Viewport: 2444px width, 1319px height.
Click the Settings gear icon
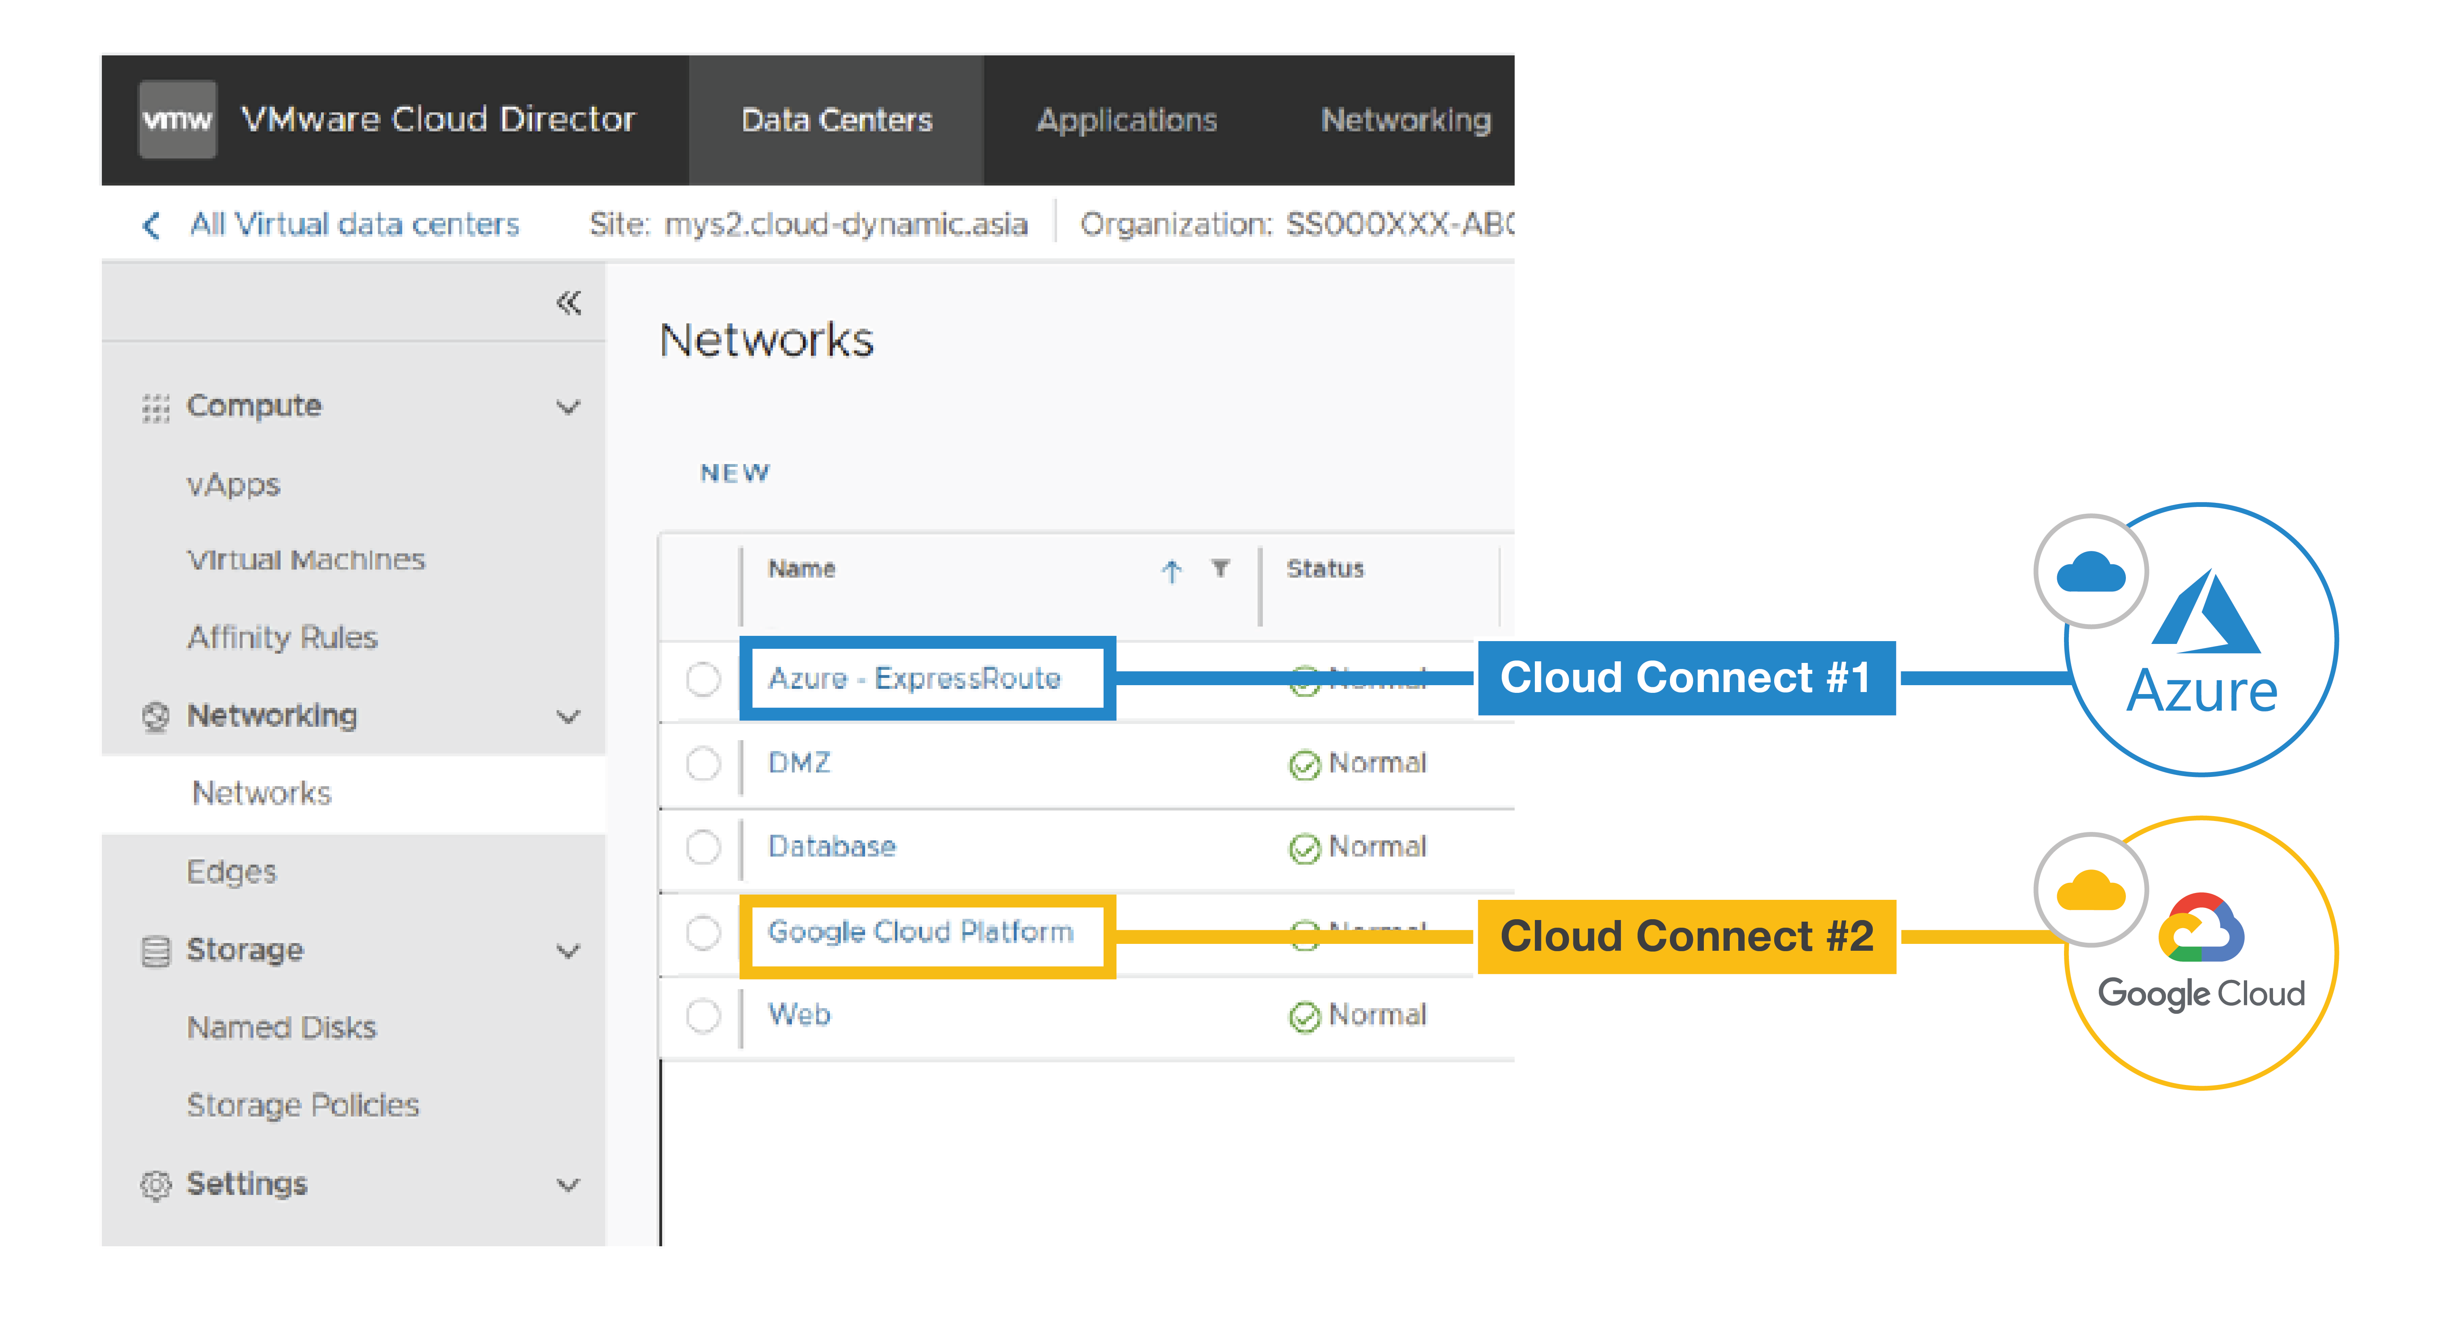point(156,1185)
